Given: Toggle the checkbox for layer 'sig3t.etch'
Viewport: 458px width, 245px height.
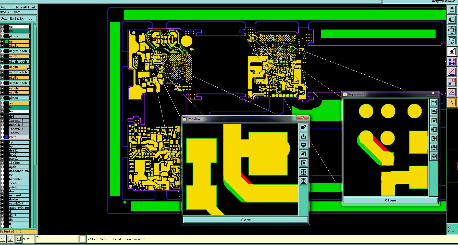Looking at the screenshot, I should 2,51.
